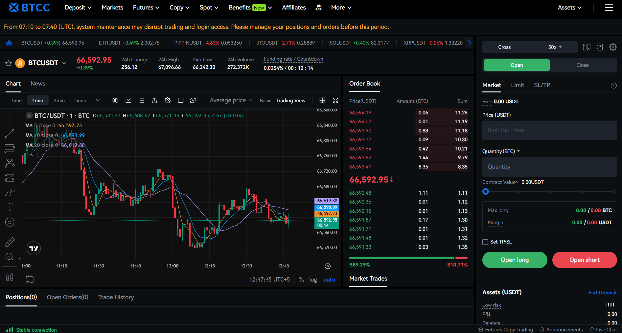
Task: Open trade settings gear icon
Action: (x=613, y=47)
